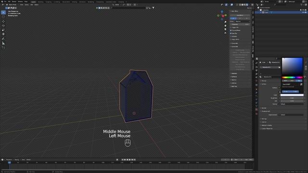The image size is (308, 173).
Task: Pick a color in the saturation square
Action: [292, 66]
